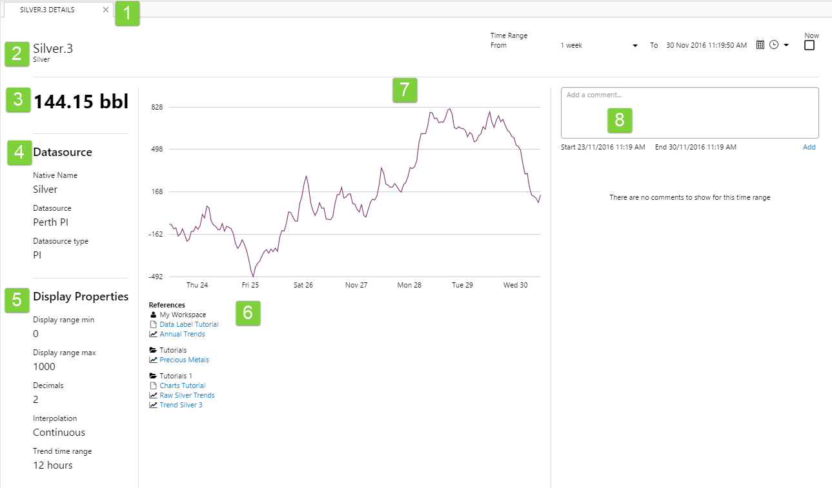Click the Tutorials 1 folder icon
Image resolution: width=832 pixels, height=488 pixels.
click(x=153, y=376)
